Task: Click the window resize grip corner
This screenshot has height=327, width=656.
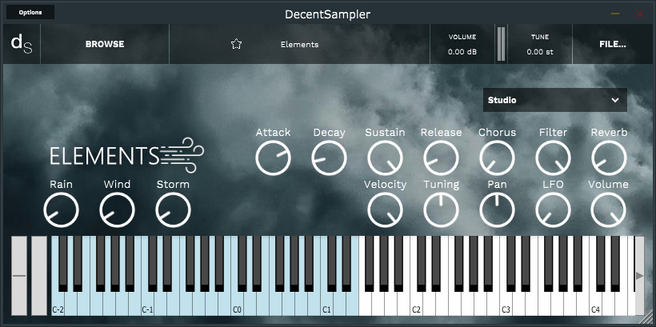Action: click(x=648, y=319)
